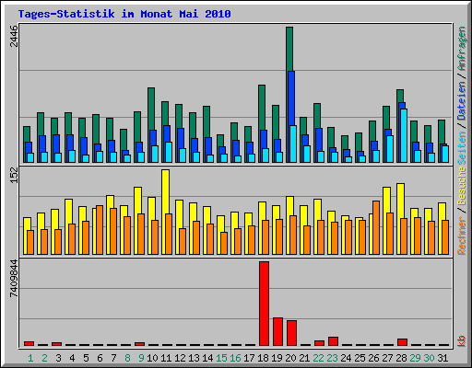Select day label '12' on the x-axis
The image size is (472, 368).
[180, 358]
